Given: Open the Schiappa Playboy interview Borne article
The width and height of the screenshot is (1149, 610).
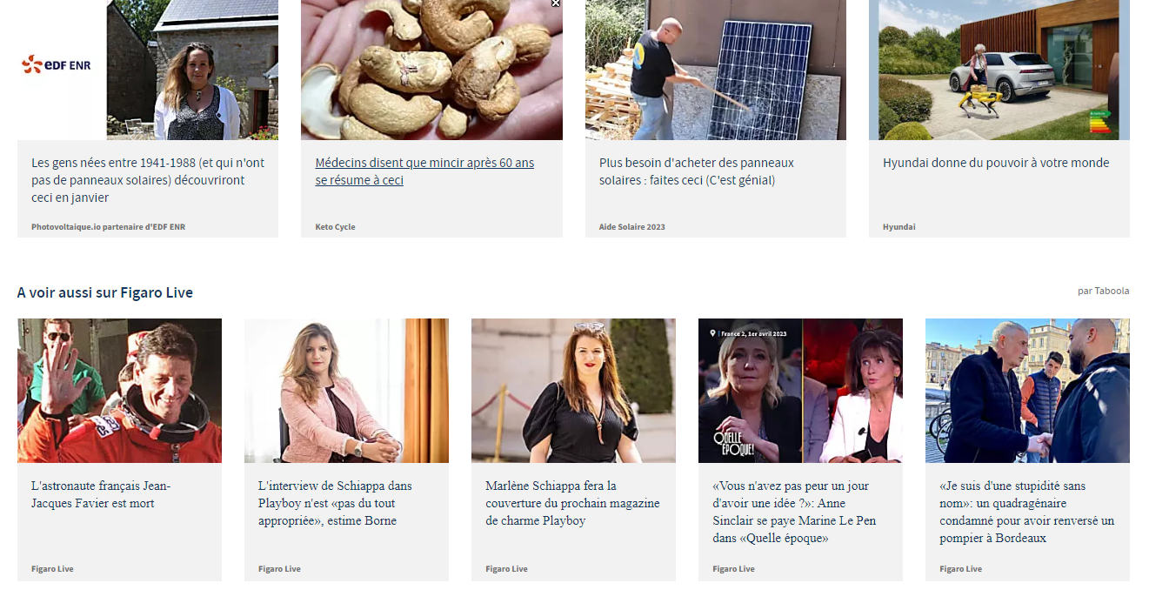Looking at the screenshot, I should point(335,503).
